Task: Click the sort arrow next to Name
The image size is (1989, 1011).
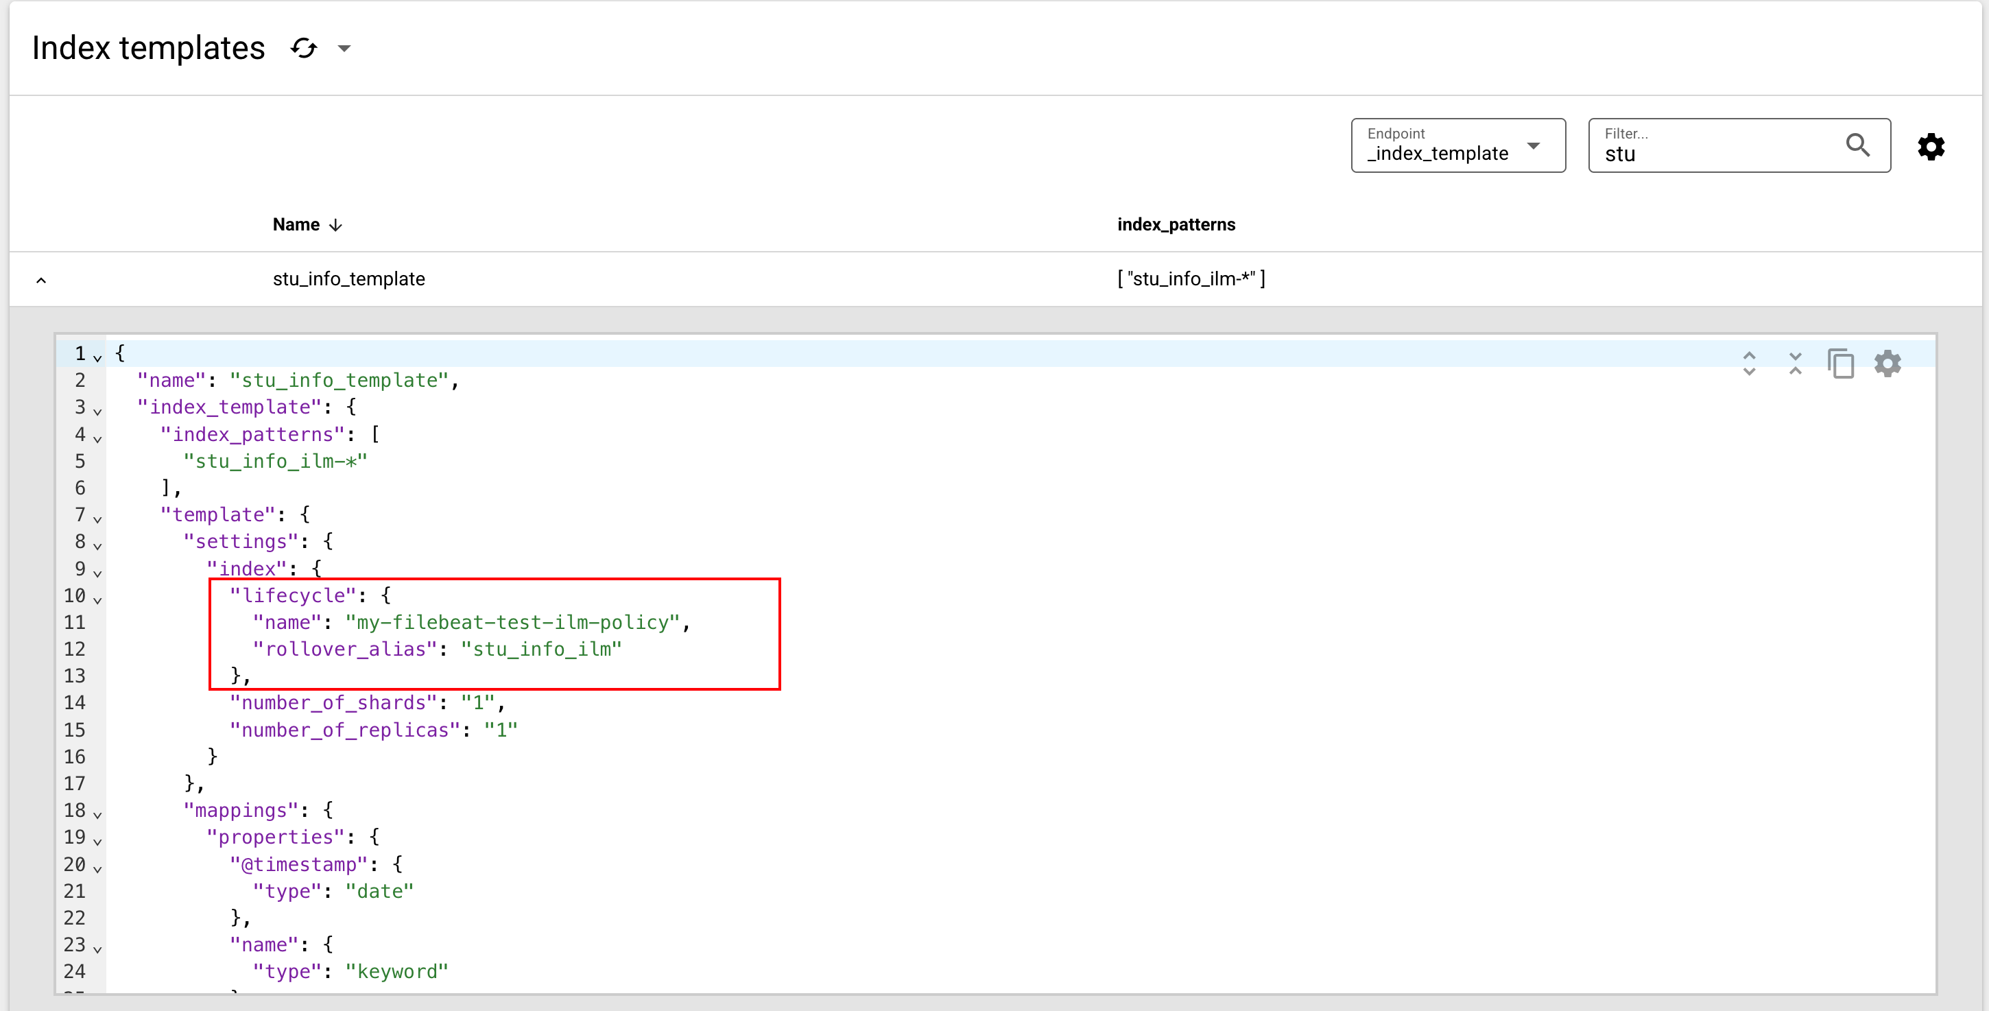Action: tap(336, 226)
